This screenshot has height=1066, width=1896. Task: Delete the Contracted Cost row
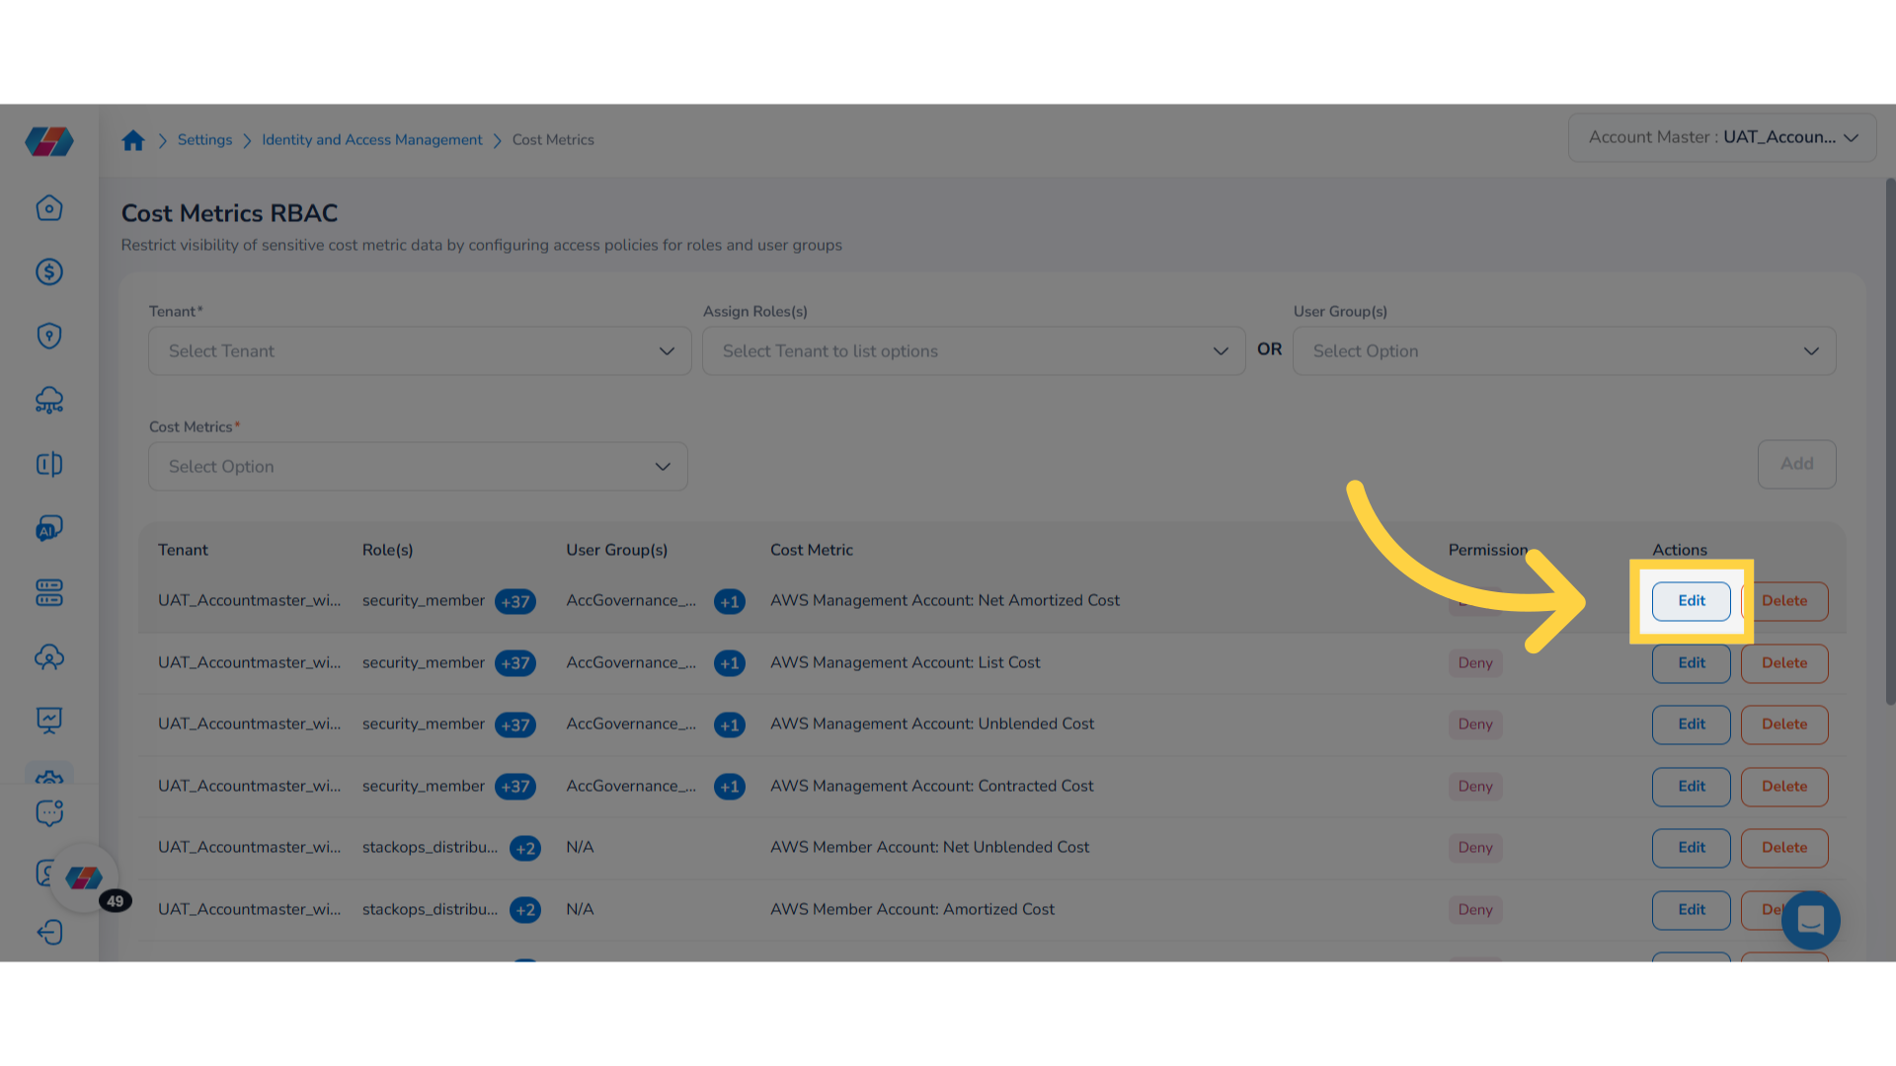[1783, 787]
